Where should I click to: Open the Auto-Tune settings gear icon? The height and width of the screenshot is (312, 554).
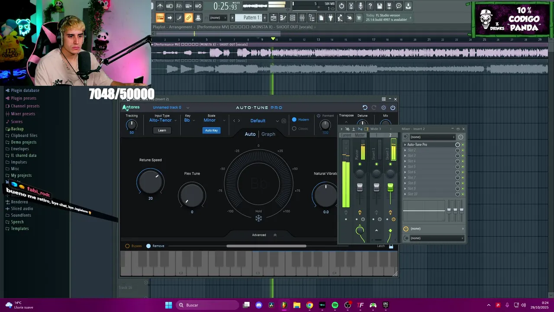tap(383, 107)
